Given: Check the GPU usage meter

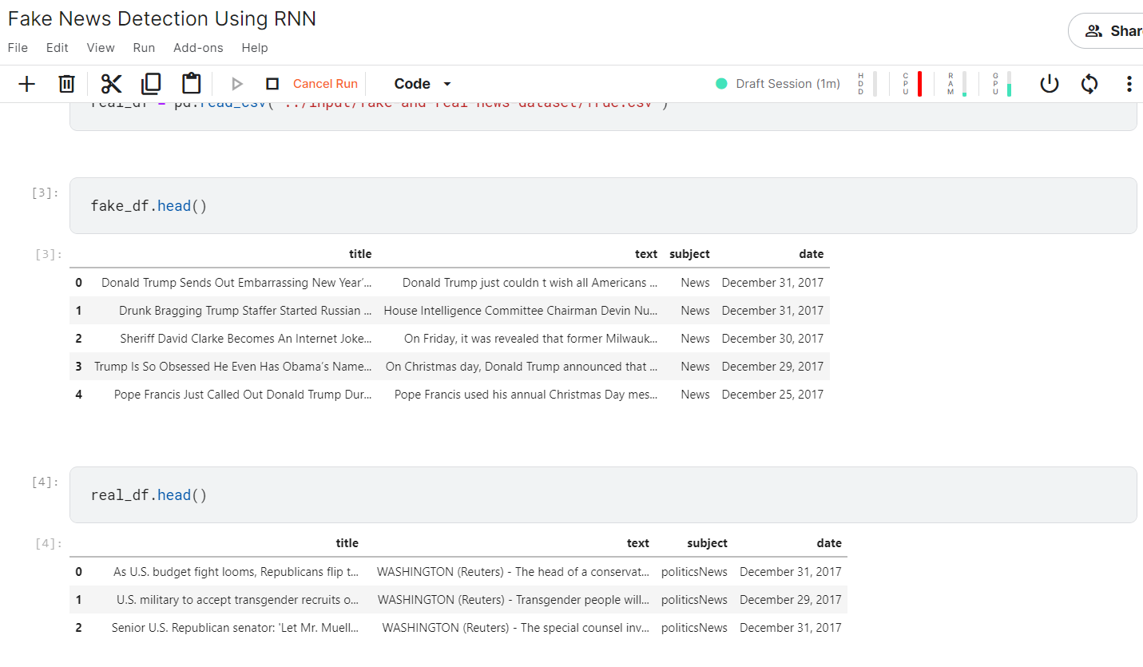Looking at the screenshot, I should (x=1002, y=84).
